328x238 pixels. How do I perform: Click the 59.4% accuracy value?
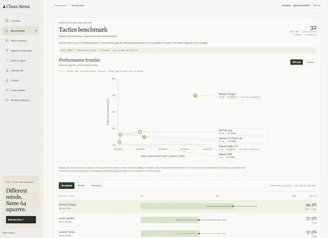(311, 205)
